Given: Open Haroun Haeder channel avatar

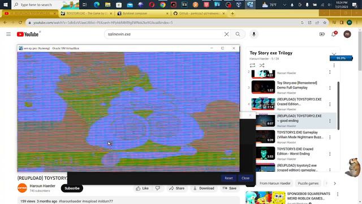Looking at the screenshot, I should [x=23, y=188].
